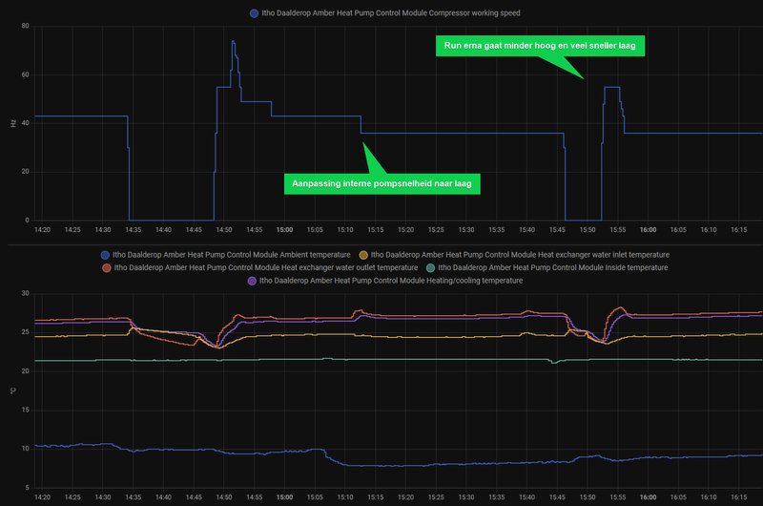Click the 15:45 label on the compressor chart axis
Viewport: 763px width, 506px height.
(557, 230)
